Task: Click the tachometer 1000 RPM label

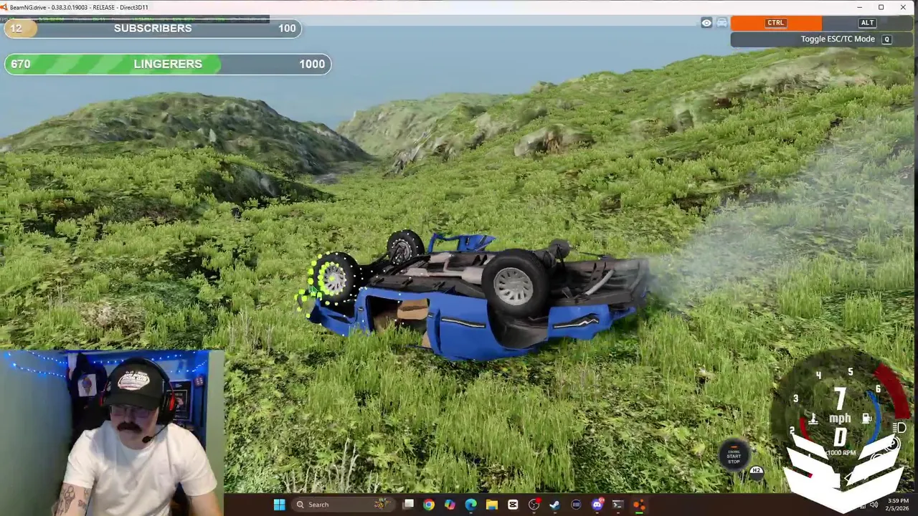Action: point(841,453)
